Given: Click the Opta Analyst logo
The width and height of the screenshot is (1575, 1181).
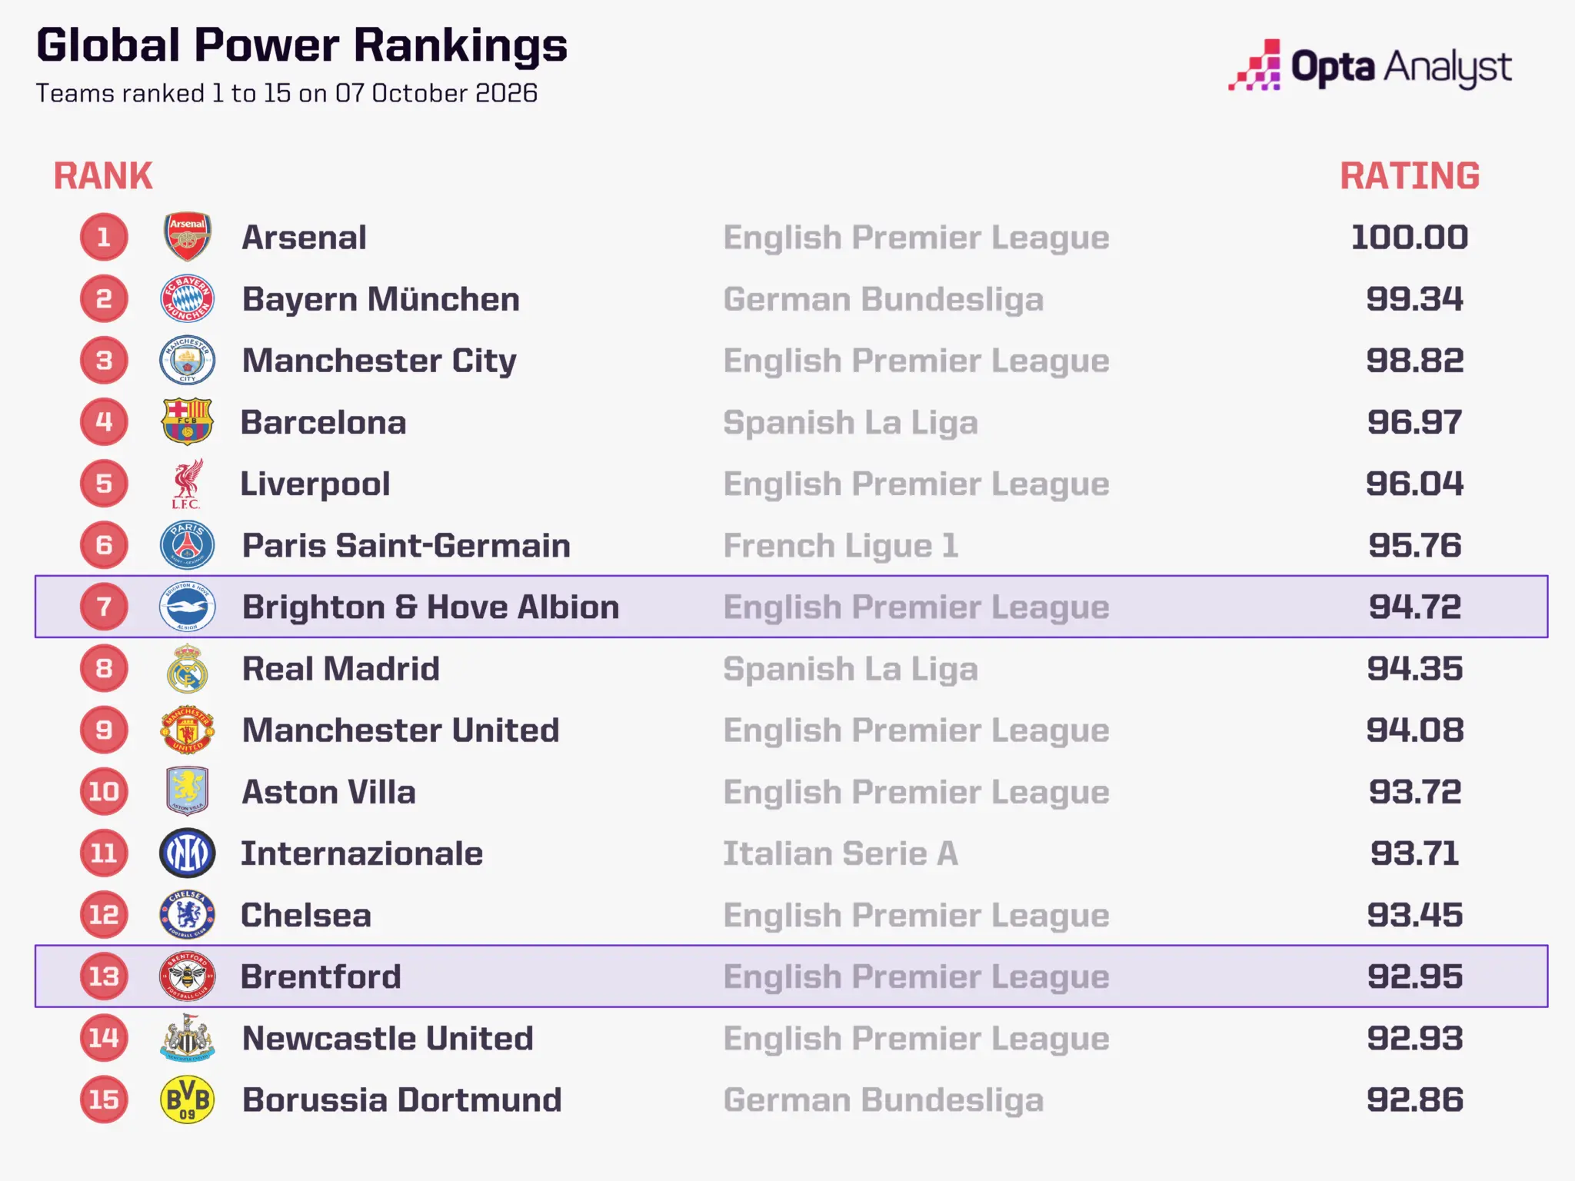Looking at the screenshot, I should pos(1370,65).
